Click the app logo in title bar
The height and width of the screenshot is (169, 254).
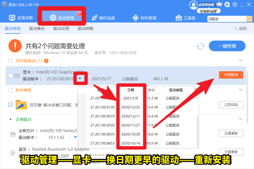(5, 5)
